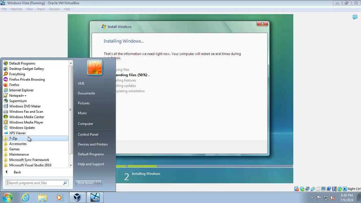Open the network adapter indicator in VirtualBox status bar

click(307, 189)
